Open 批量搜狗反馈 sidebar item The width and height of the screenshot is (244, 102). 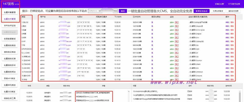pyautogui.click(x=10, y=59)
